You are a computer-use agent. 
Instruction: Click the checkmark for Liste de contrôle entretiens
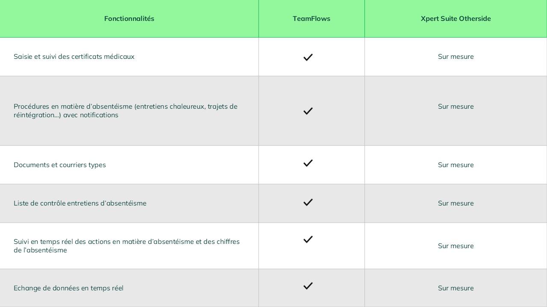(x=308, y=202)
